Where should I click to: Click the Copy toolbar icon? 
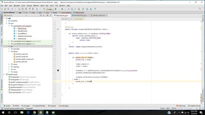click(x=22, y=9)
